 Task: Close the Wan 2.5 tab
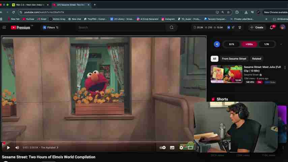coord(48,5)
